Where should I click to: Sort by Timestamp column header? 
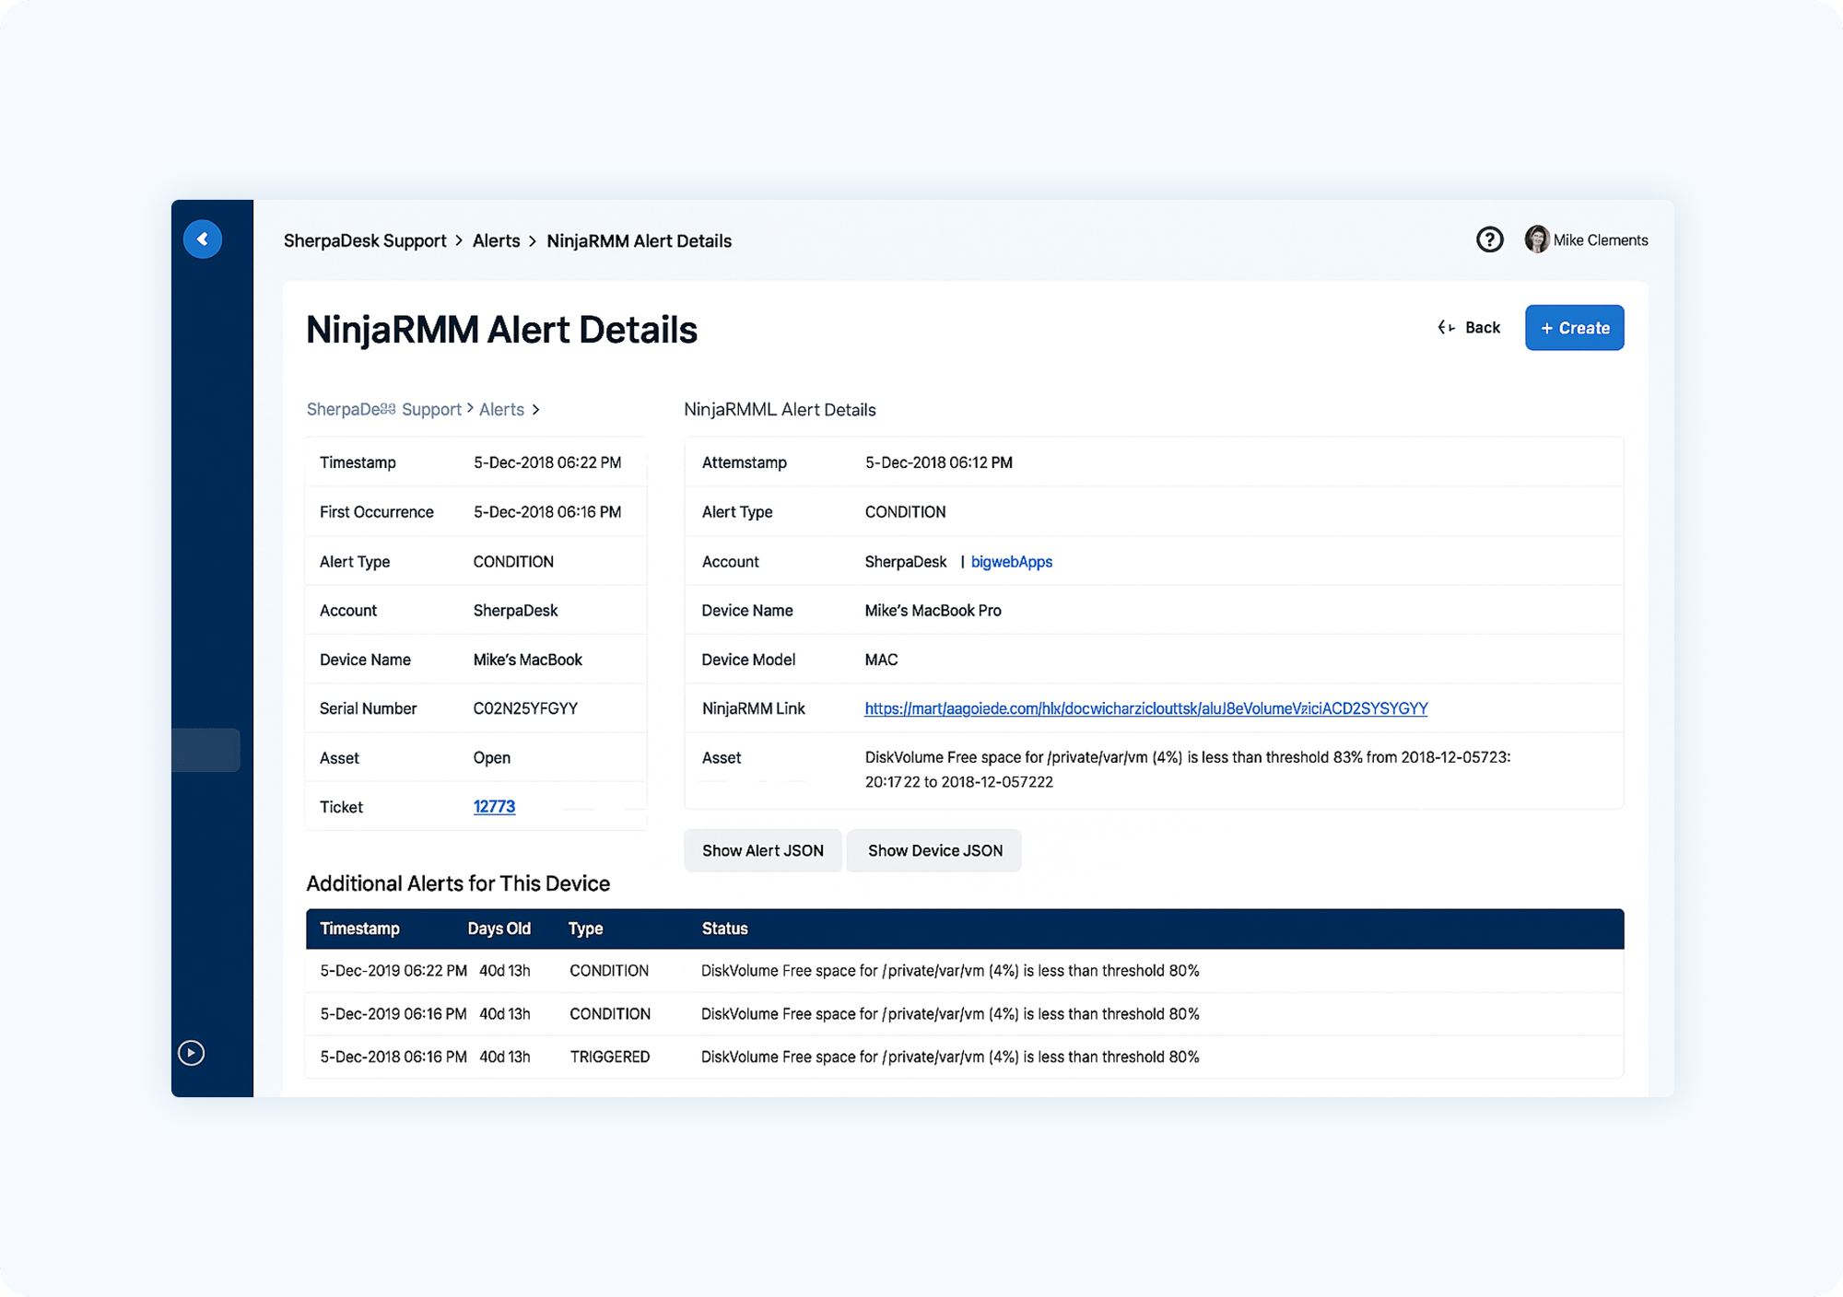(359, 929)
